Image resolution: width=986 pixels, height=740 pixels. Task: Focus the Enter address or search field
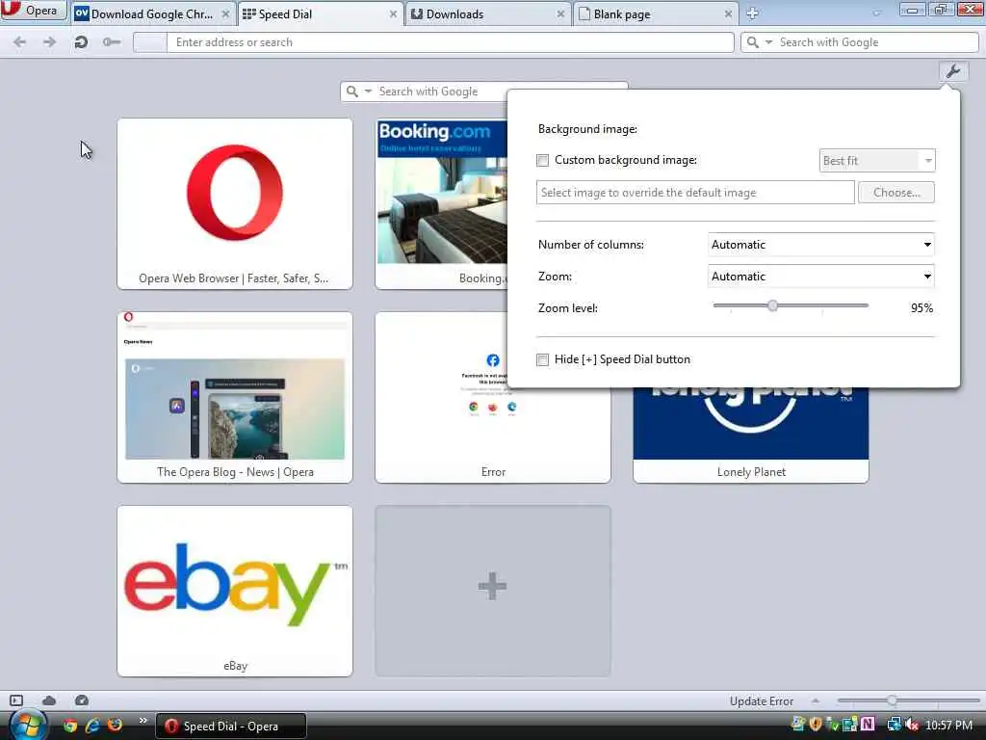(451, 42)
